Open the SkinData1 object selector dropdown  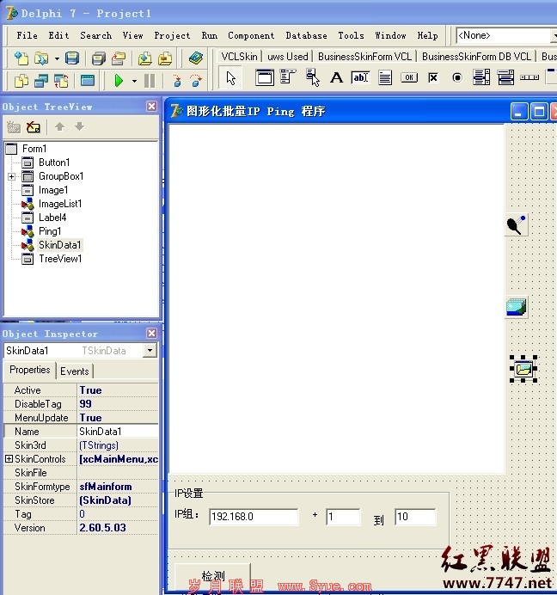click(150, 350)
